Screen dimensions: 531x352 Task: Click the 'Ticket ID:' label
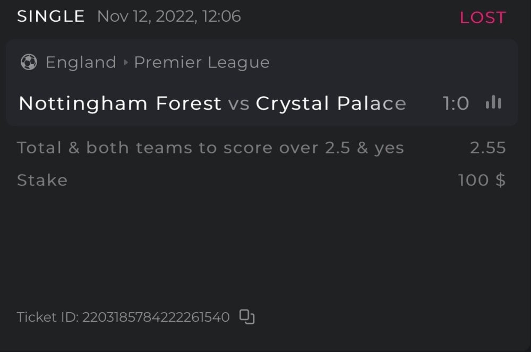point(47,317)
